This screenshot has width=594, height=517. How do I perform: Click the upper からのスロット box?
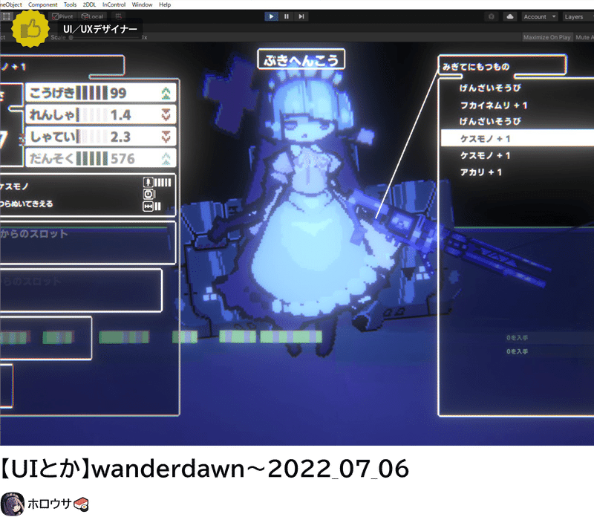click(88, 243)
